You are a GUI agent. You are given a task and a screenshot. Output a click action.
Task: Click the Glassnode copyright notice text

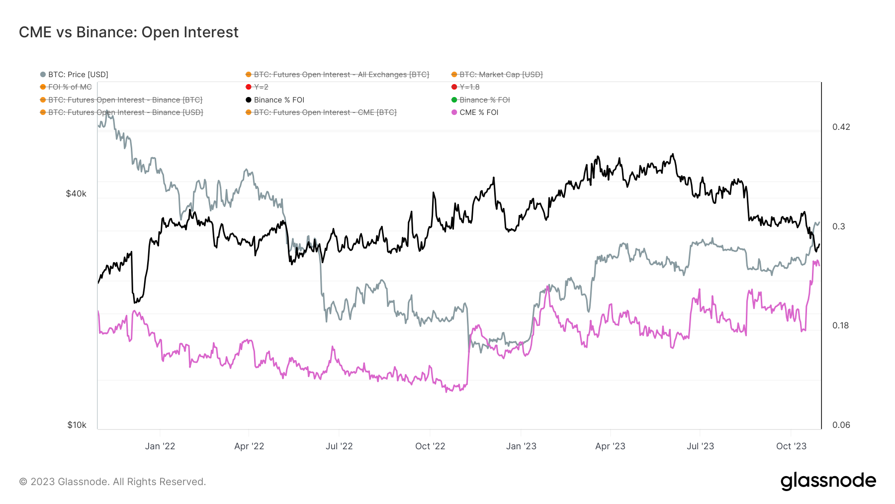[112, 482]
